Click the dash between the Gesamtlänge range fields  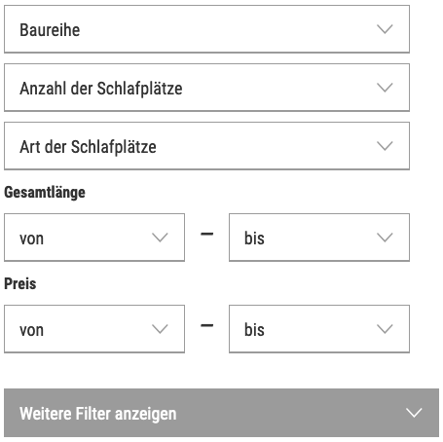(207, 234)
